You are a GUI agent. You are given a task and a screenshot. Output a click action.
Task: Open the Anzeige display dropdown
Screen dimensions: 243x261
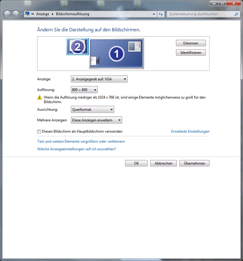coord(99,79)
